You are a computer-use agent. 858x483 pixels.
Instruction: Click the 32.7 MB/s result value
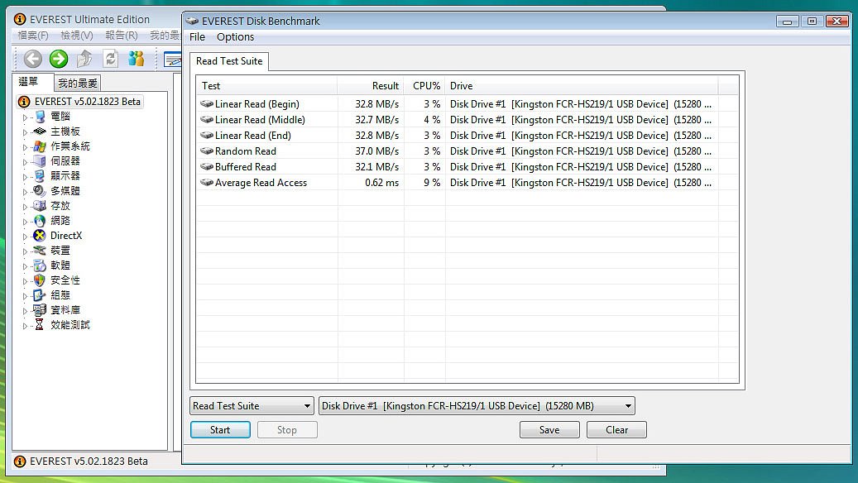(377, 120)
